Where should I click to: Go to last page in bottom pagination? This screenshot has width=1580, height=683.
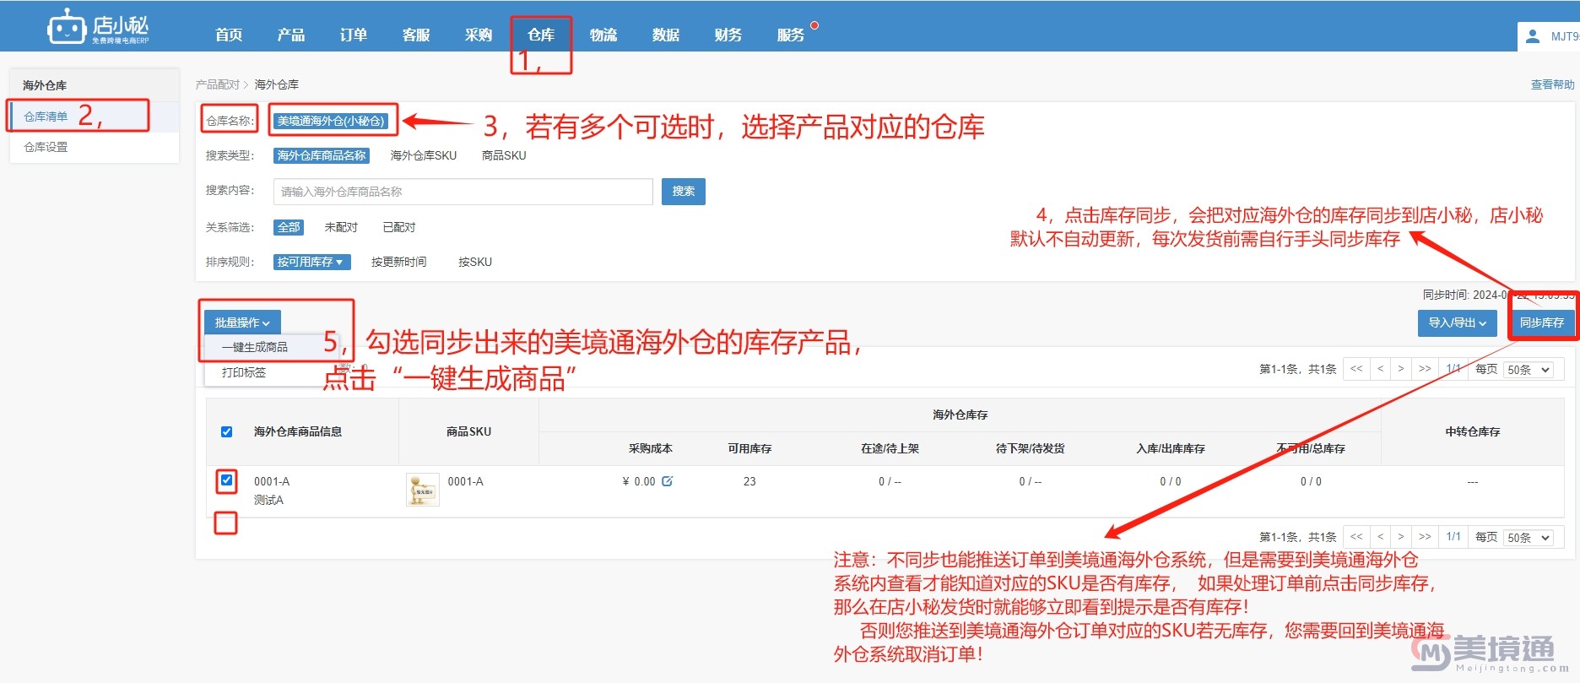(1425, 537)
